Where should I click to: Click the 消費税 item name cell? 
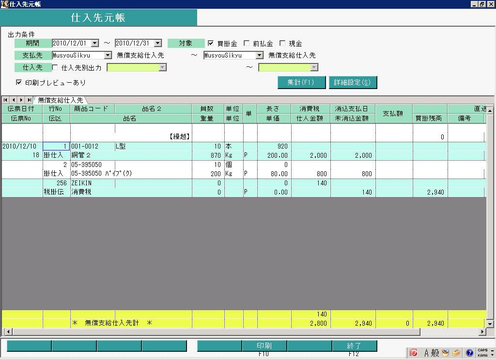pyautogui.click(x=131, y=192)
